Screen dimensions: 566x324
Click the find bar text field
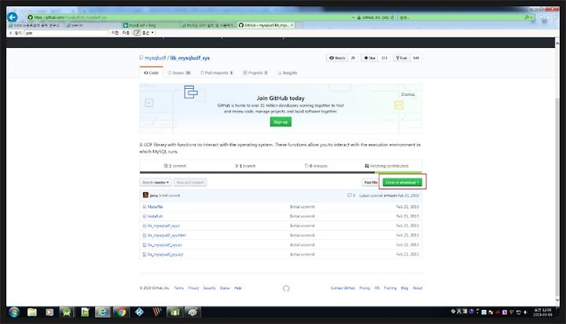(66, 33)
